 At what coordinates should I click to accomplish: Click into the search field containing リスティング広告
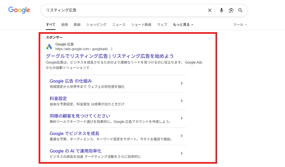[121, 10]
